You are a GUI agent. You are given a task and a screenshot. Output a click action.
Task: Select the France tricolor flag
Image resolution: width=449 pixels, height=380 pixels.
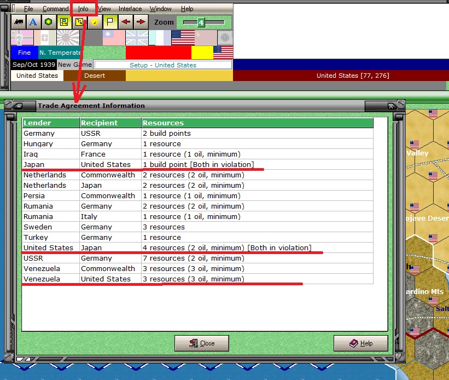point(160,38)
